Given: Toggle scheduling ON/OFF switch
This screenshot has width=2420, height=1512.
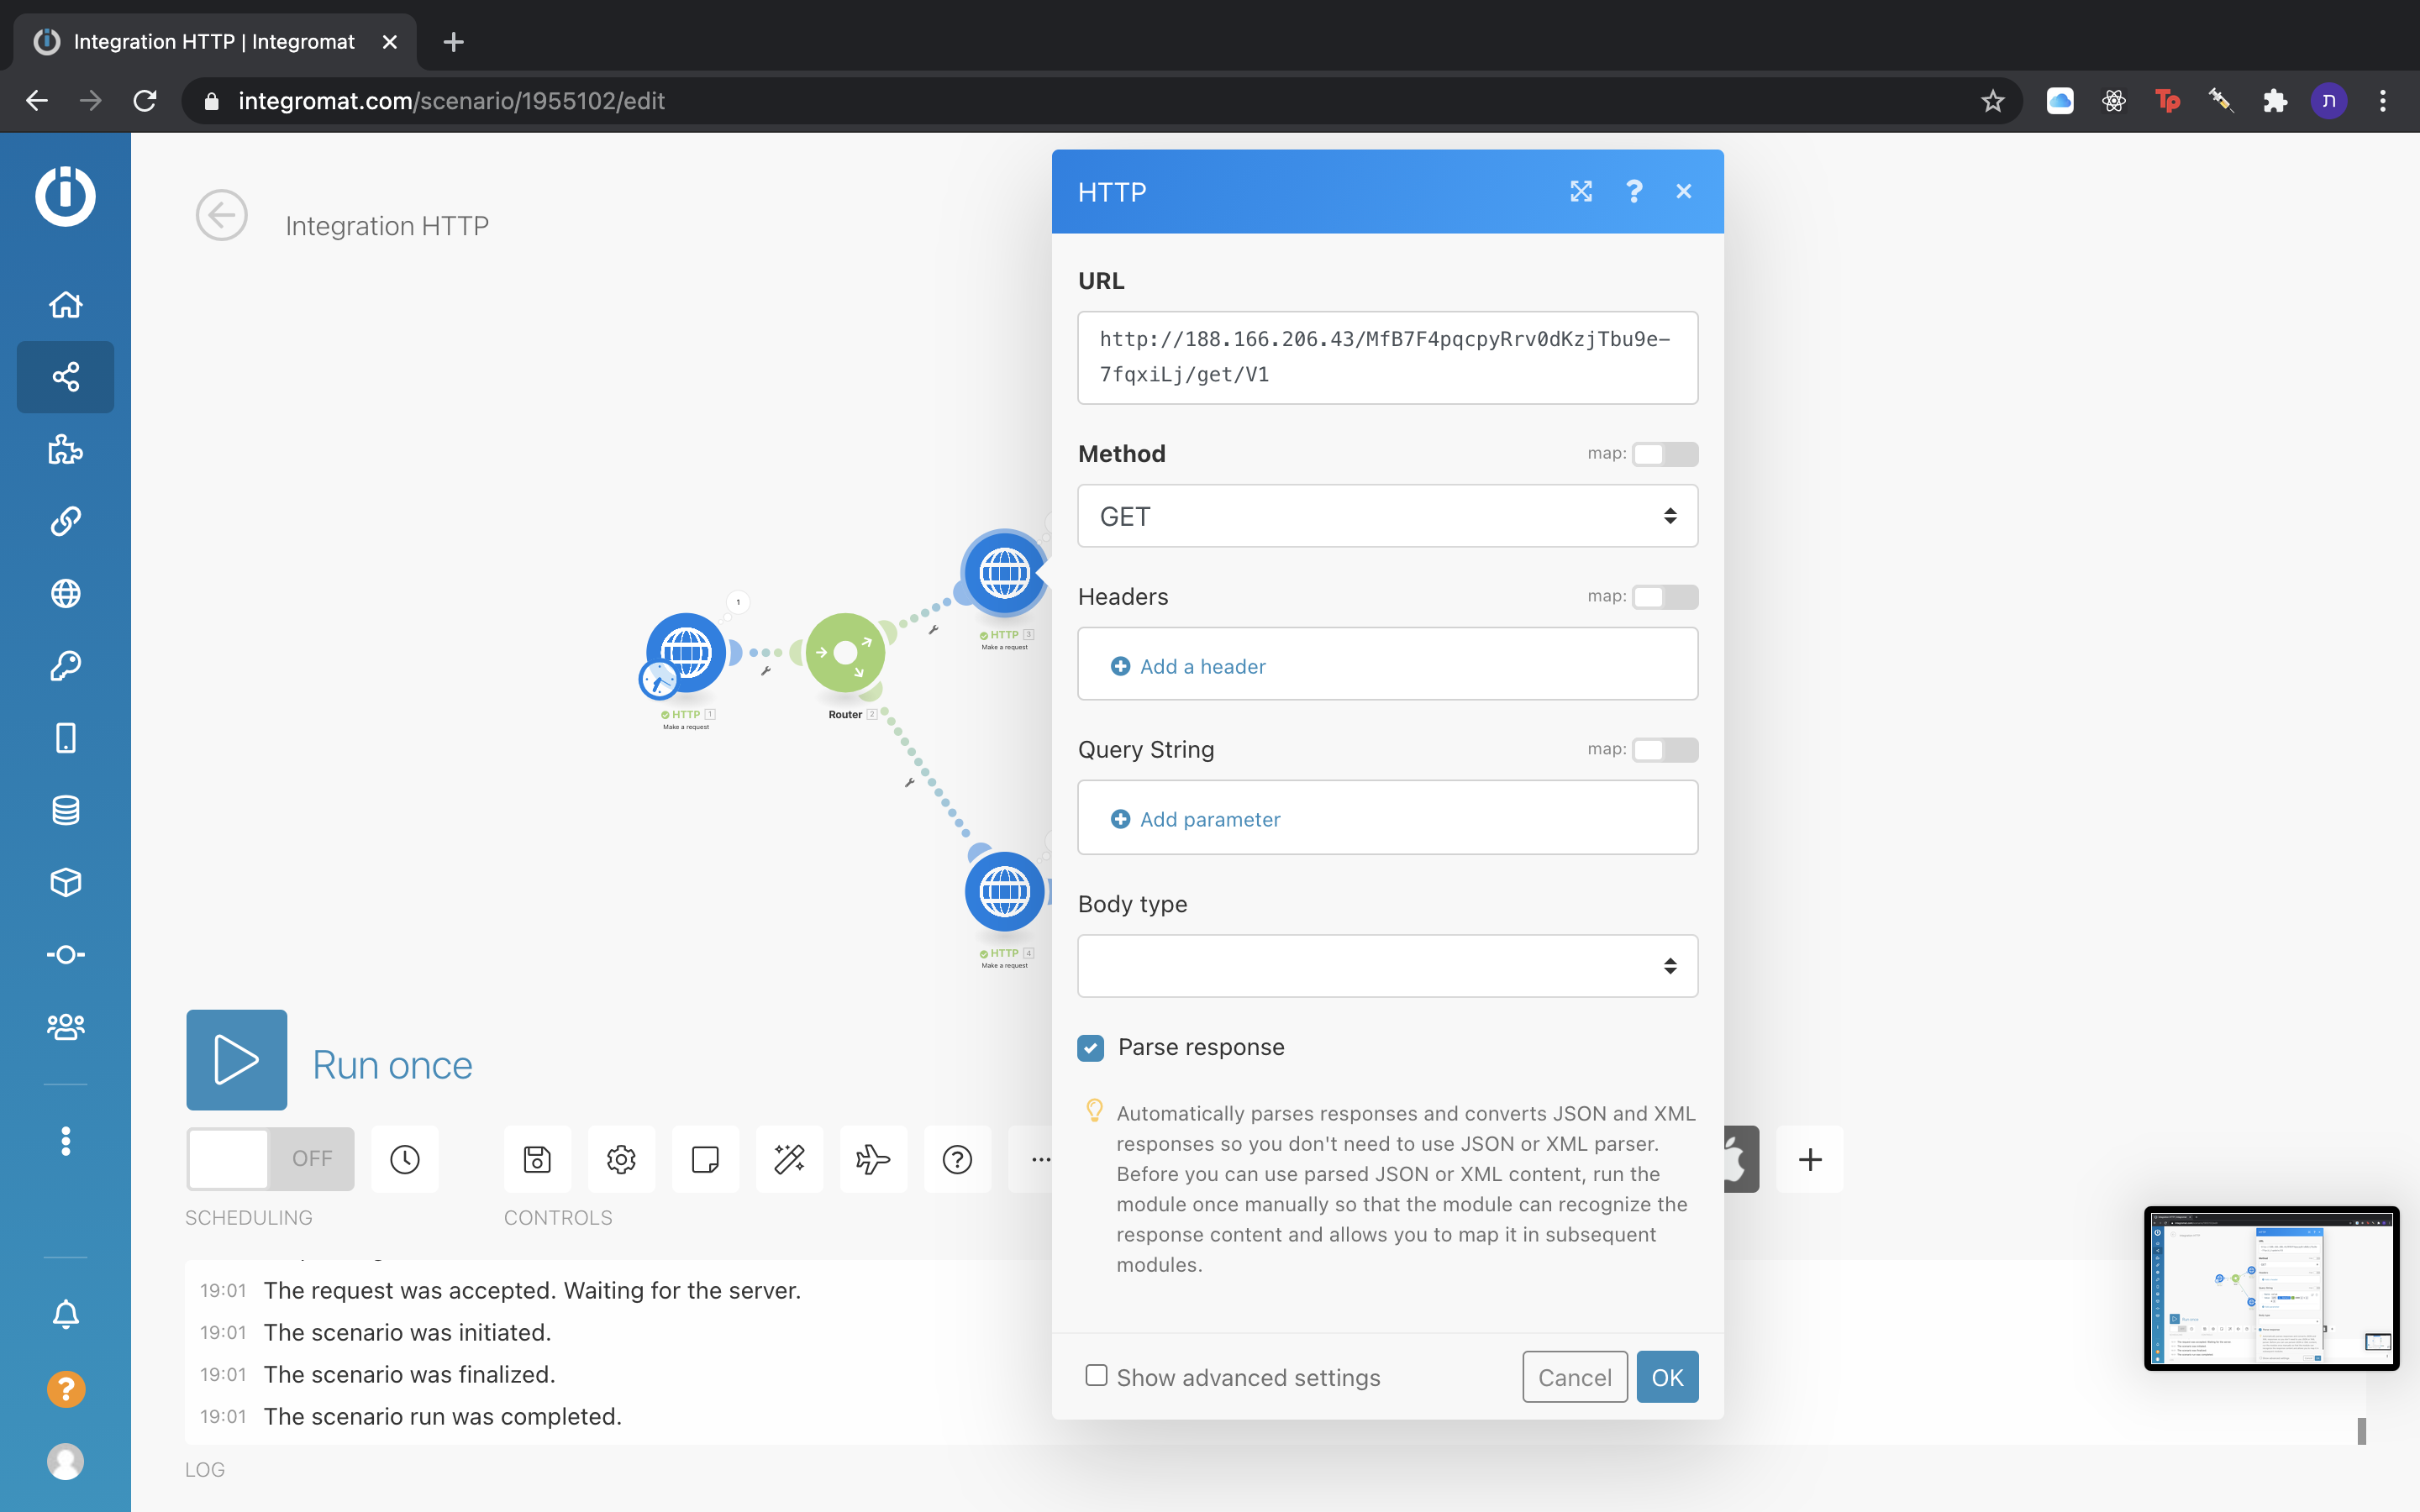Looking at the screenshot, I should point(270,1159).
